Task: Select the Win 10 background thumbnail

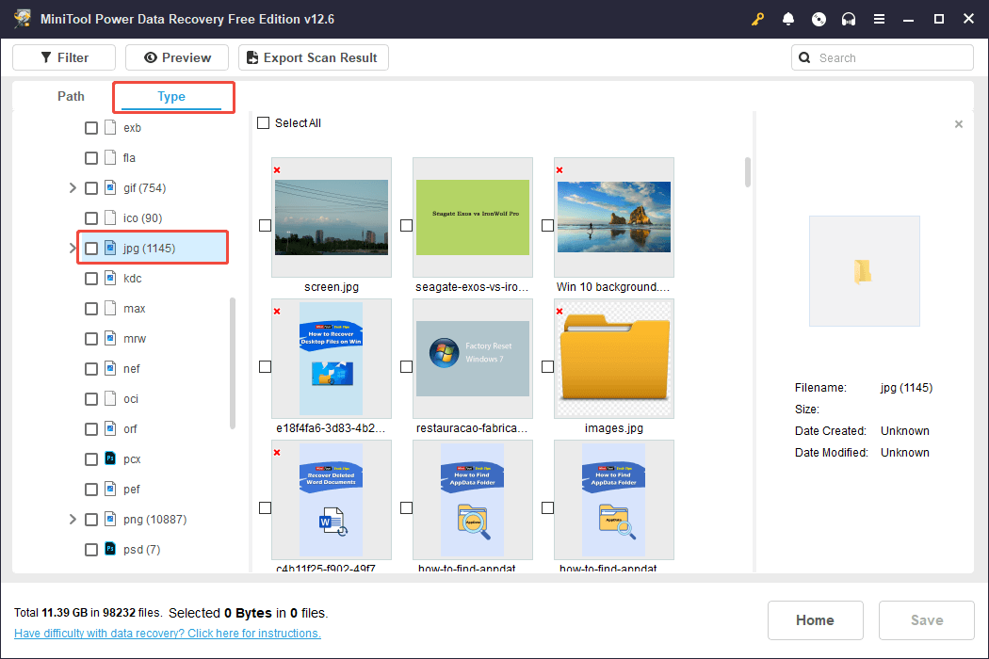Action: tap(613, 217)
